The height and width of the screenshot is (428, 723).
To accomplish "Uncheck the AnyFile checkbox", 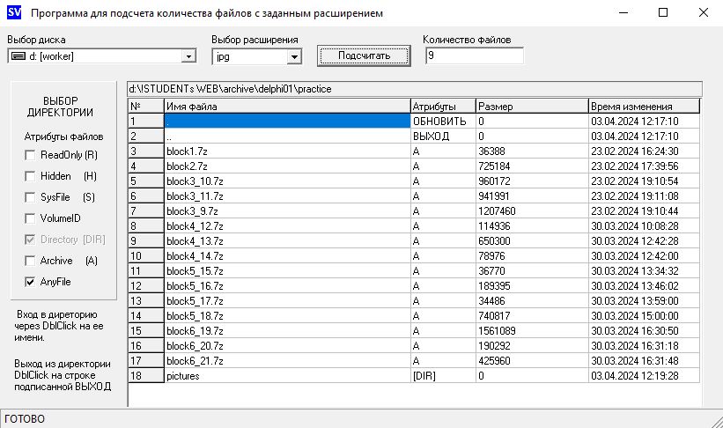I will 31,282.
